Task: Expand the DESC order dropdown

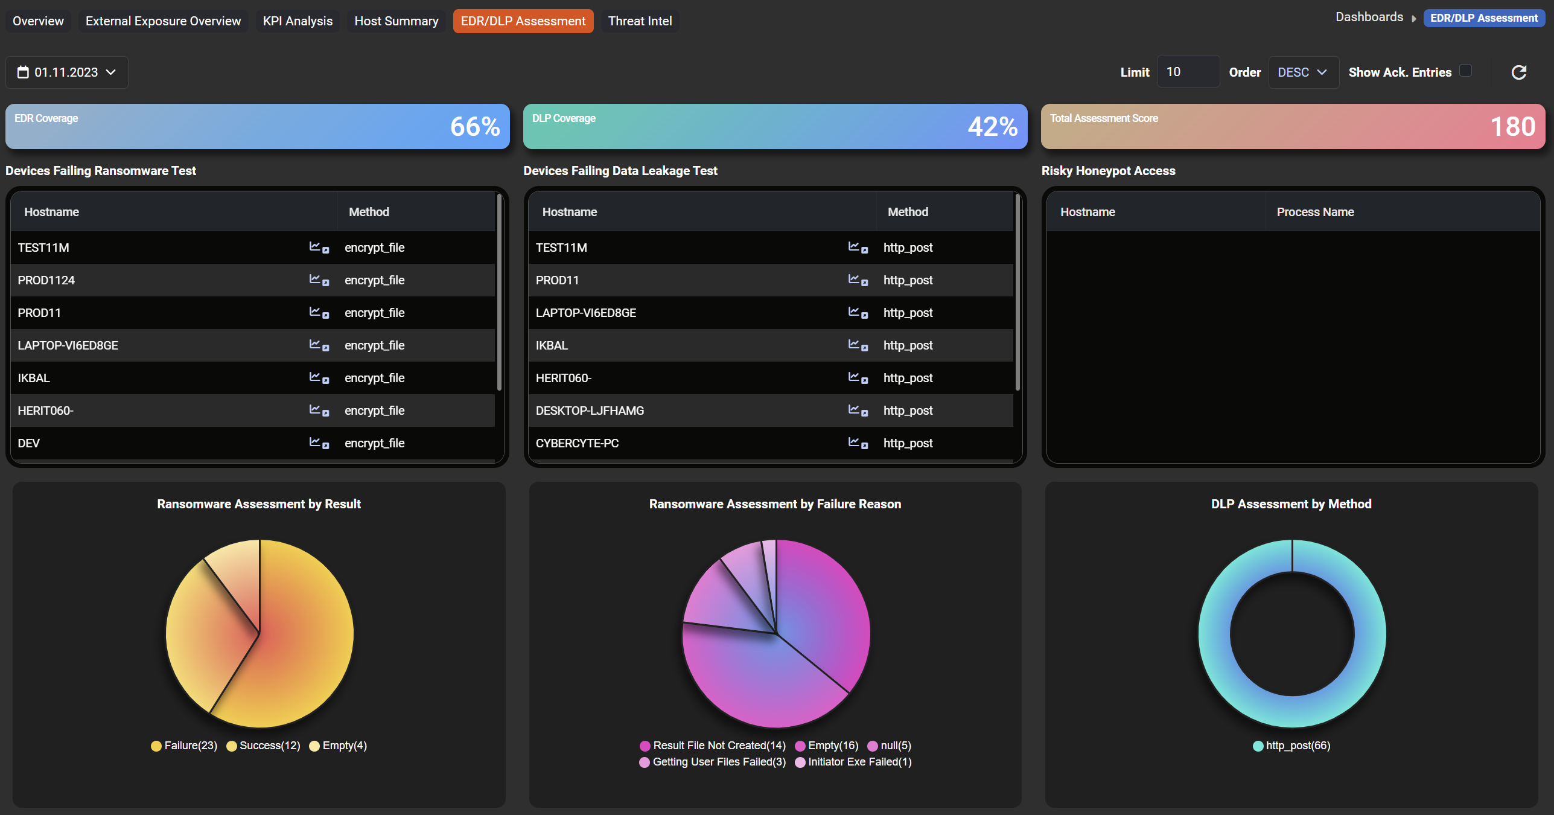Action: click(1302, 72)
